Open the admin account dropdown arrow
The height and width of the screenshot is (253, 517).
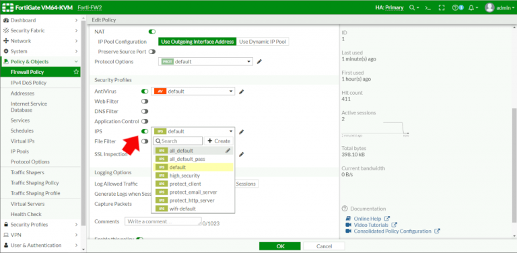[x=513, y=8]
